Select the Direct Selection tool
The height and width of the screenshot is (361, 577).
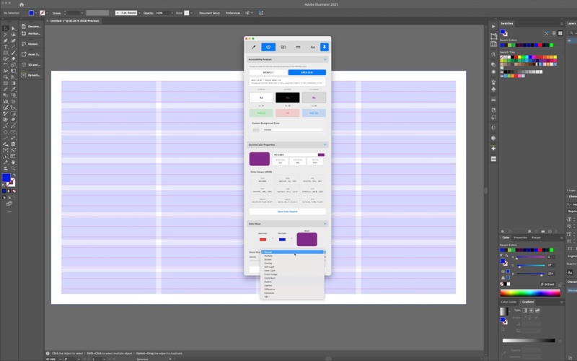pyautogui.click(x=13, y=28)
